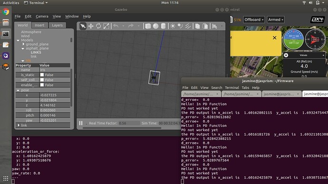Screen dimensions: 328x184
Task: Dismiss the yellow message with X
Action: [274, 38]
